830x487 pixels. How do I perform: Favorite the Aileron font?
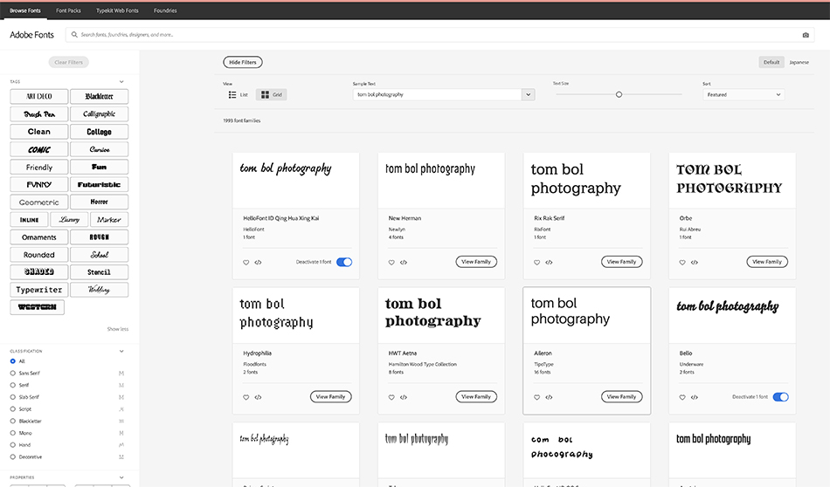pos(537,397)
